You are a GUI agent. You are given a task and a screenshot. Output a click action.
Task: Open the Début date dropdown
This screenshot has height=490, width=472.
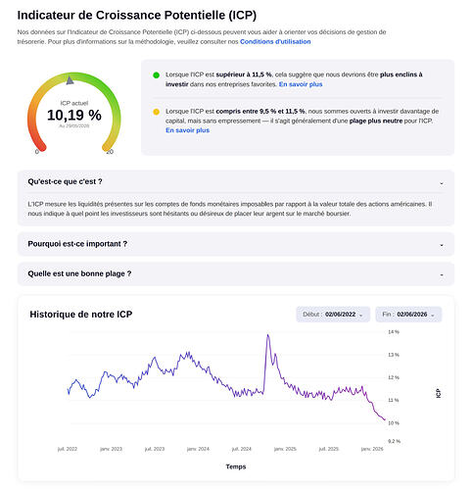(x=333, y=315)
